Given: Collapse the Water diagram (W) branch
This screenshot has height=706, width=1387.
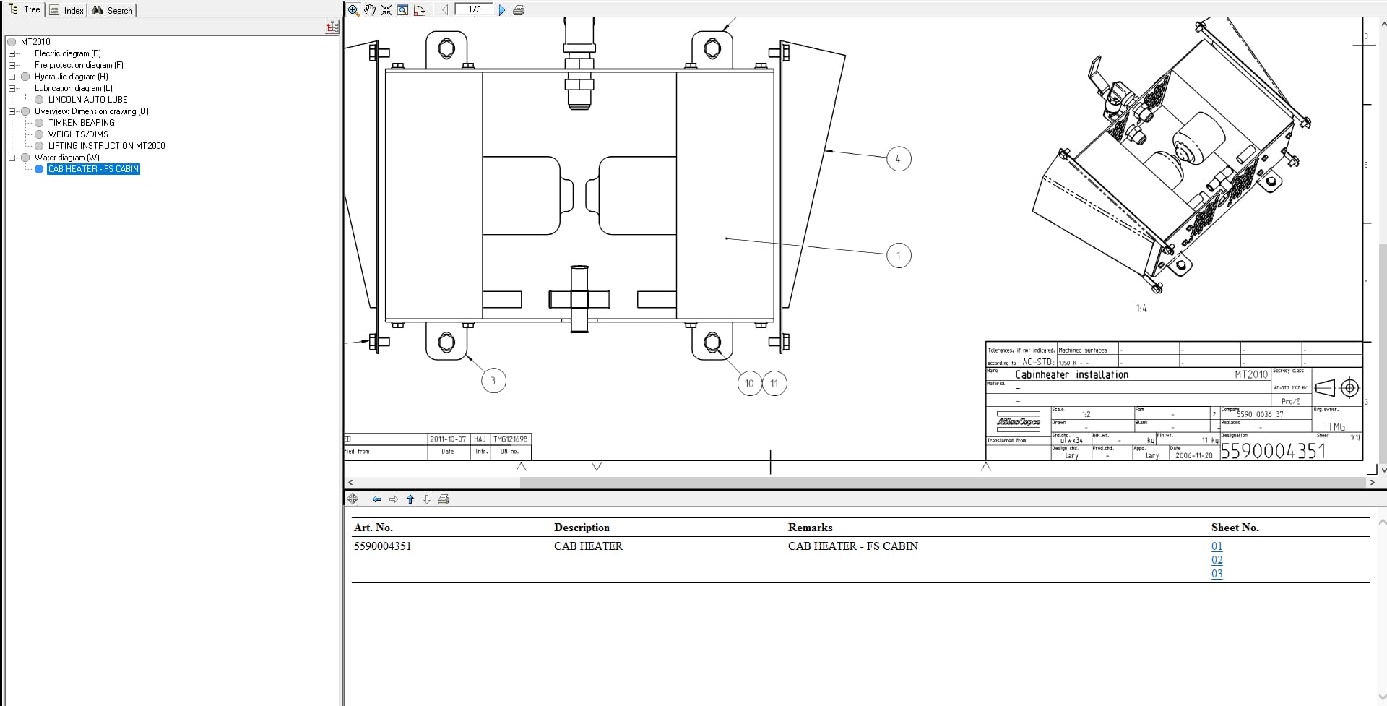Looking at the screenshot, I should [x=12, y=158].
